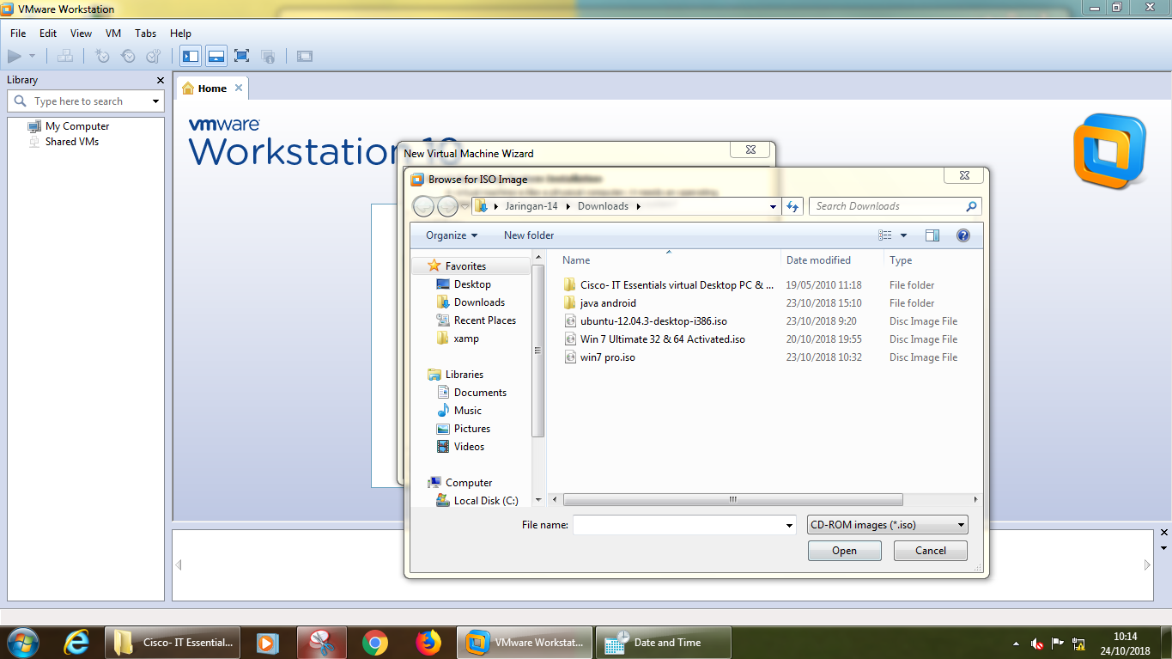Click the Power On play toolbar icon
Image resolution: width=1172 pixels, height=659 pixels.
[x=14, y=57]
